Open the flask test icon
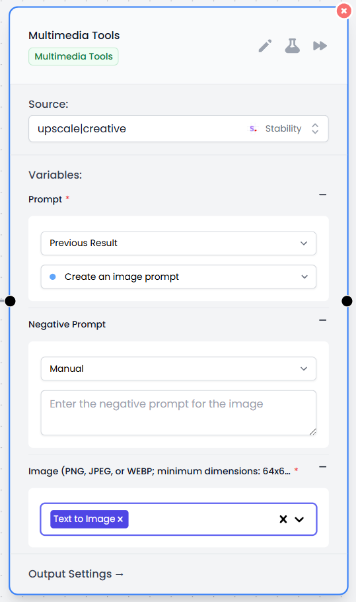Image resolution: width=356 pixels, height=602 pixels. click(x=293, y=46)
